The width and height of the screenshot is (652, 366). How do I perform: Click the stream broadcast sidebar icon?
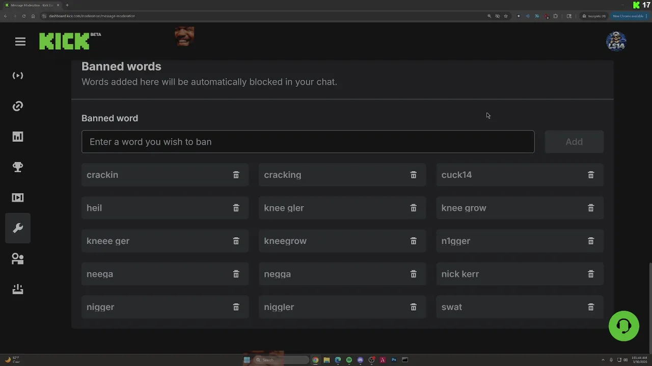point(18,76)
